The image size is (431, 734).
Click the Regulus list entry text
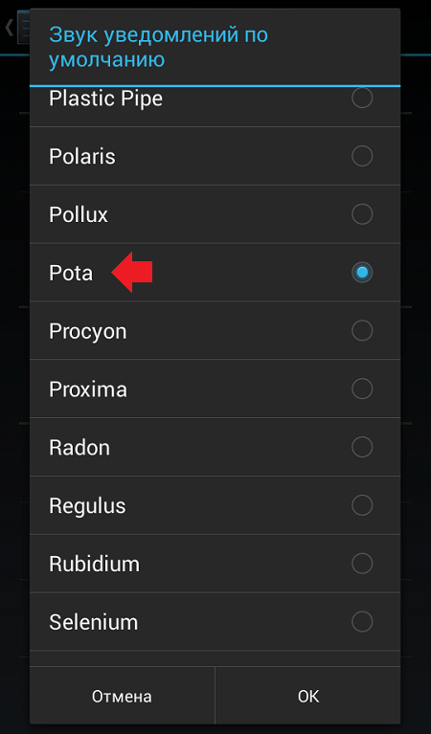pos(87,506)
